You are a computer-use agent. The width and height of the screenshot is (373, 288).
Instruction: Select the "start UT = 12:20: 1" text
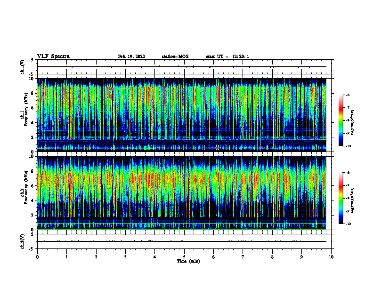[x=227, y=56]
